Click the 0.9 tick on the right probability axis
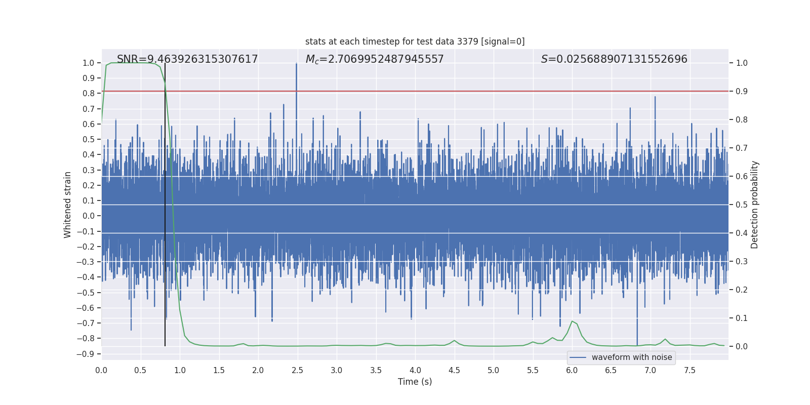Screen dimensions: 810x405 tap(742, 92)
